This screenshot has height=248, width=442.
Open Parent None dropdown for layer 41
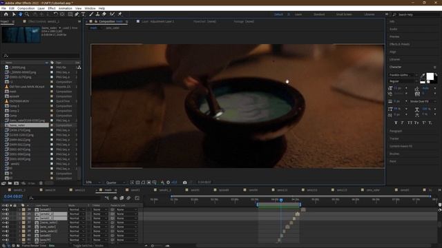[x=126, y=240]
